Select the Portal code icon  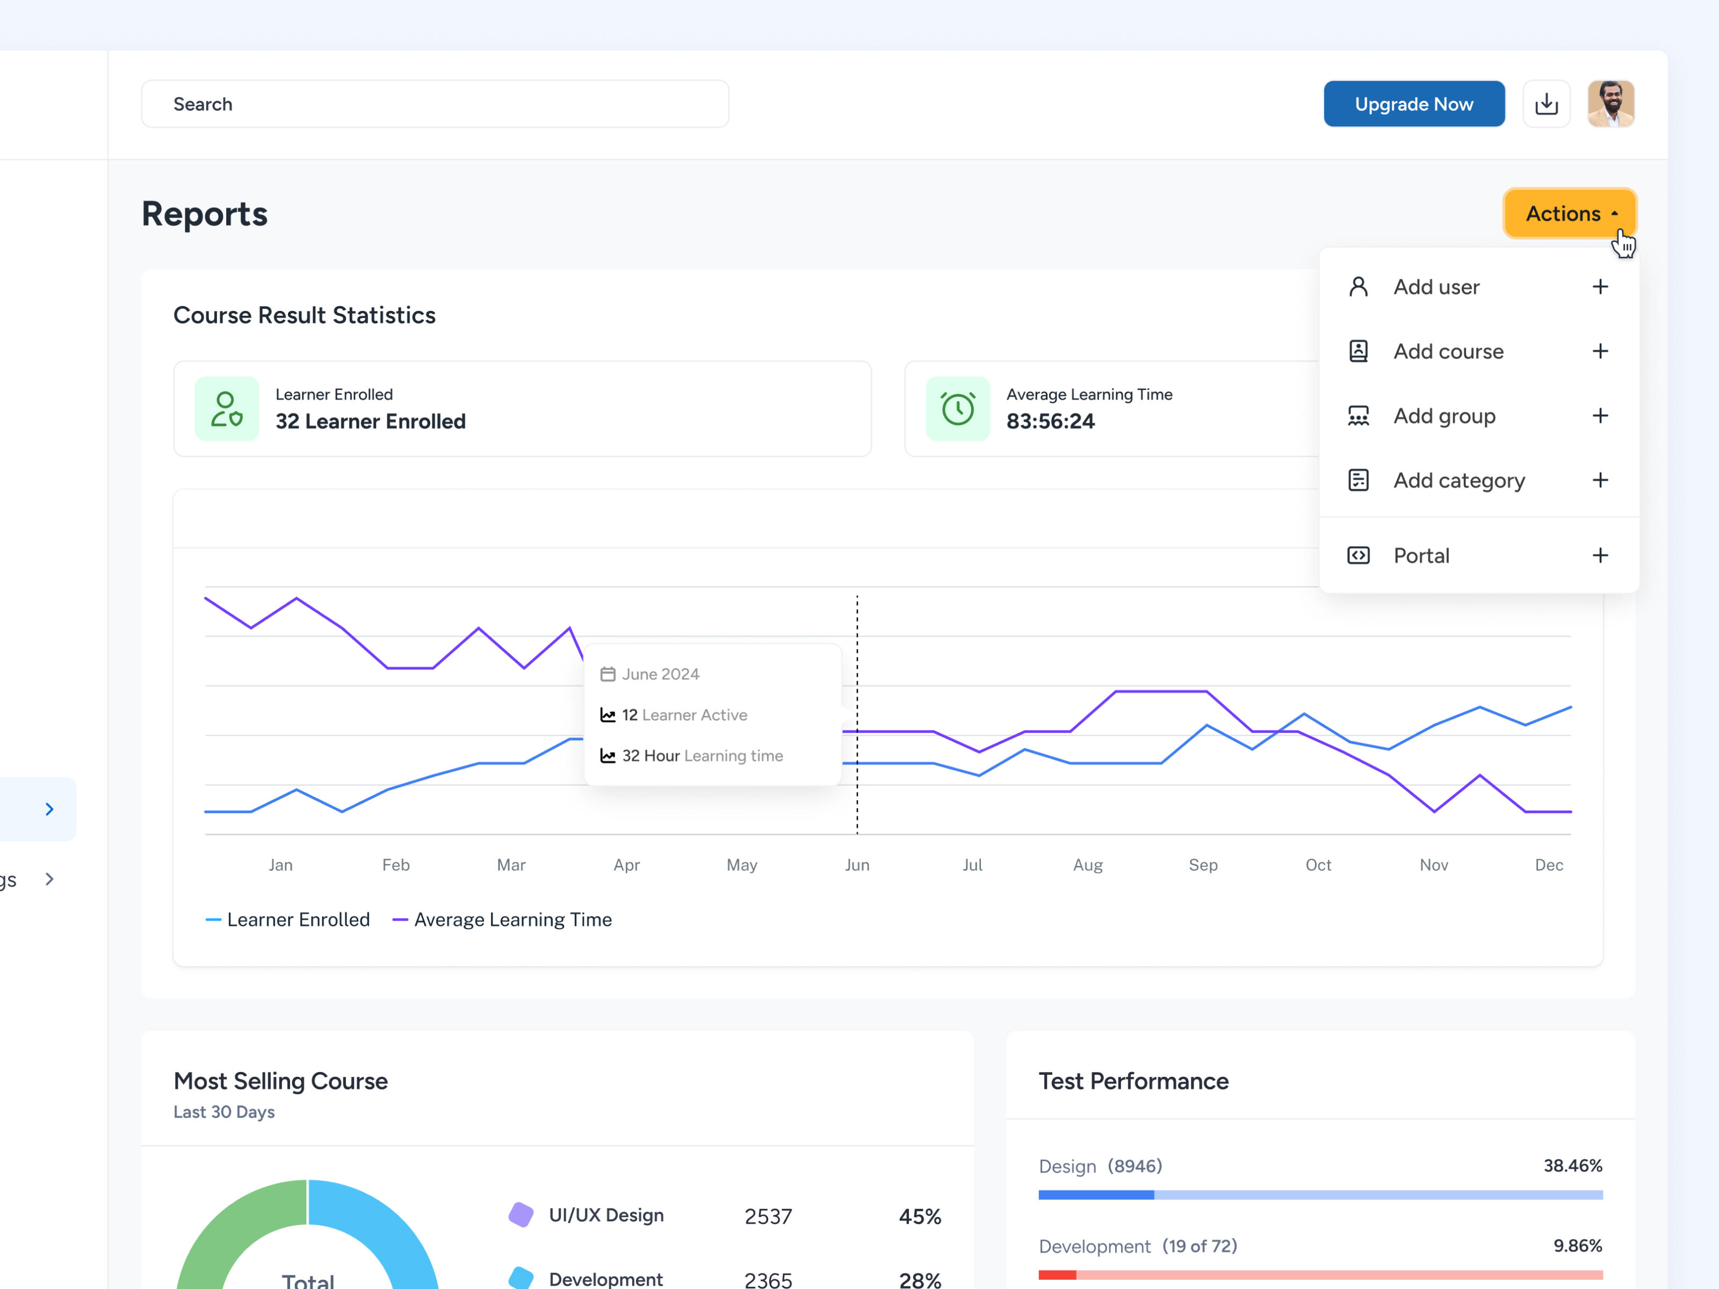1359,555
